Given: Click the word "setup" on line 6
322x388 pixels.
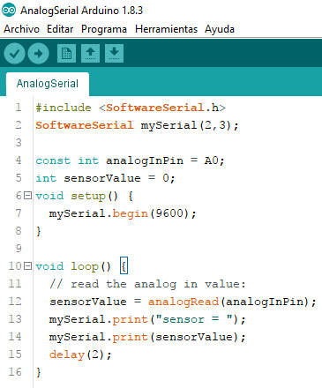Looking at the screenshot, I should [x=88, y=196].
